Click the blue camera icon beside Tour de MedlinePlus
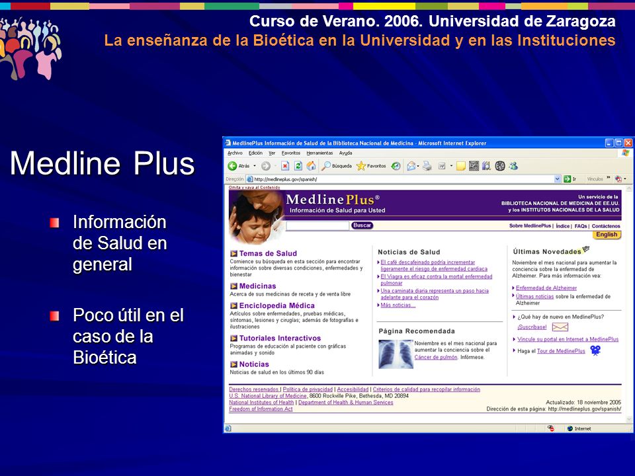Screen dimensions: 635x476 tap(595, 350)
